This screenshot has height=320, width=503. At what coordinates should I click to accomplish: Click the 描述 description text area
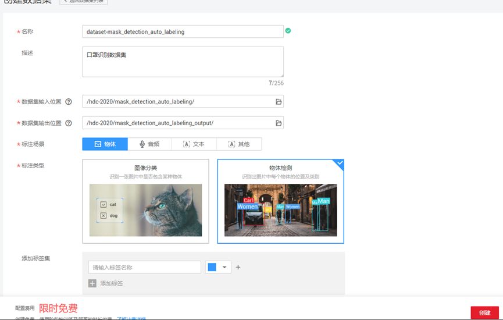(x=183, y=62)
